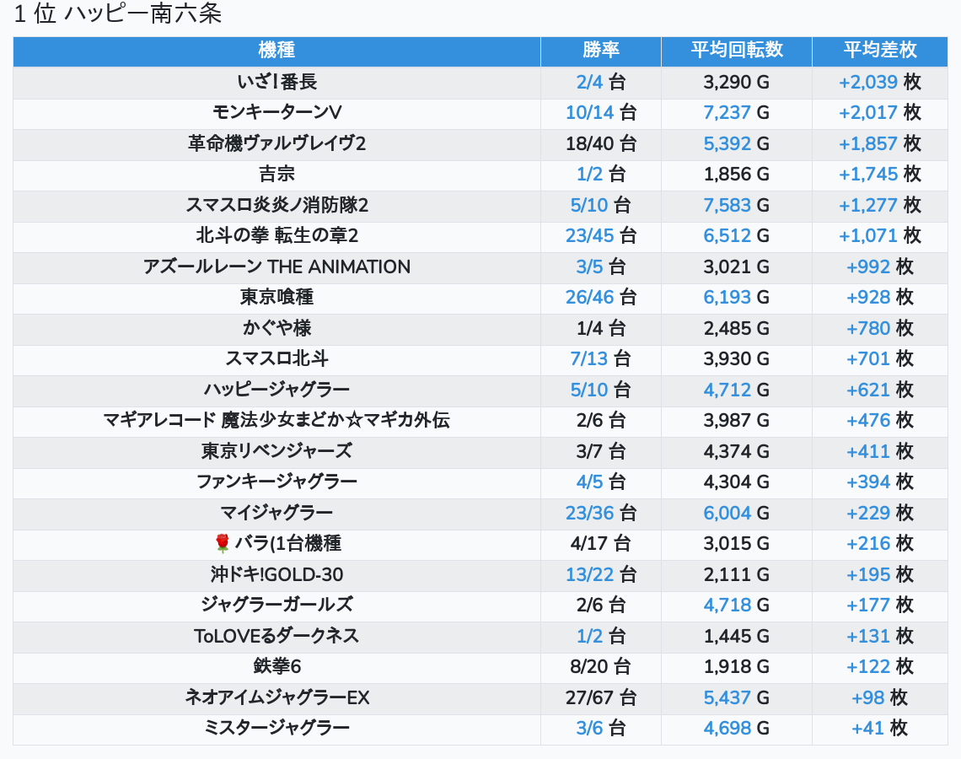Click マギアレコード 魔法少女まどか☆マギカ外伝 name

pyautogui.click(x=276, y=421)
